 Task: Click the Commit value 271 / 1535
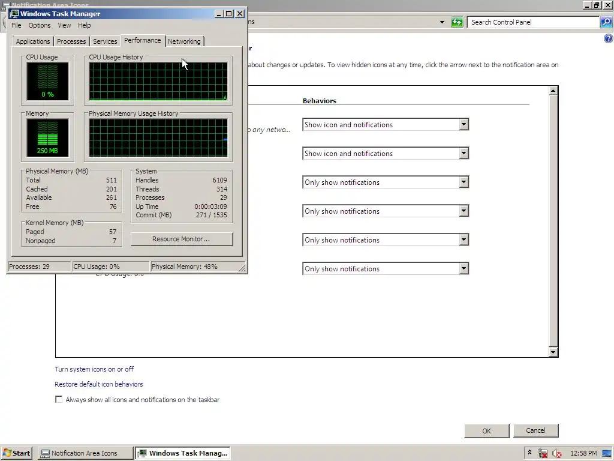212,215
